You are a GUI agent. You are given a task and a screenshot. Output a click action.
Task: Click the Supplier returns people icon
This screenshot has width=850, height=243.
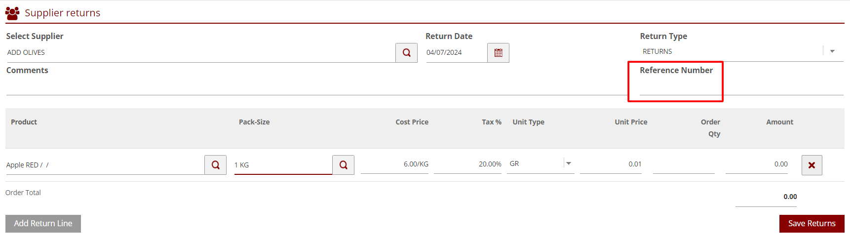[12, 13]
